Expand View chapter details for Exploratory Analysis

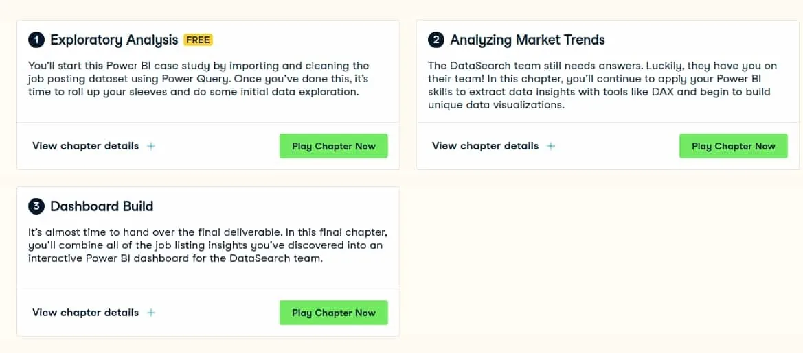(86, 146)
